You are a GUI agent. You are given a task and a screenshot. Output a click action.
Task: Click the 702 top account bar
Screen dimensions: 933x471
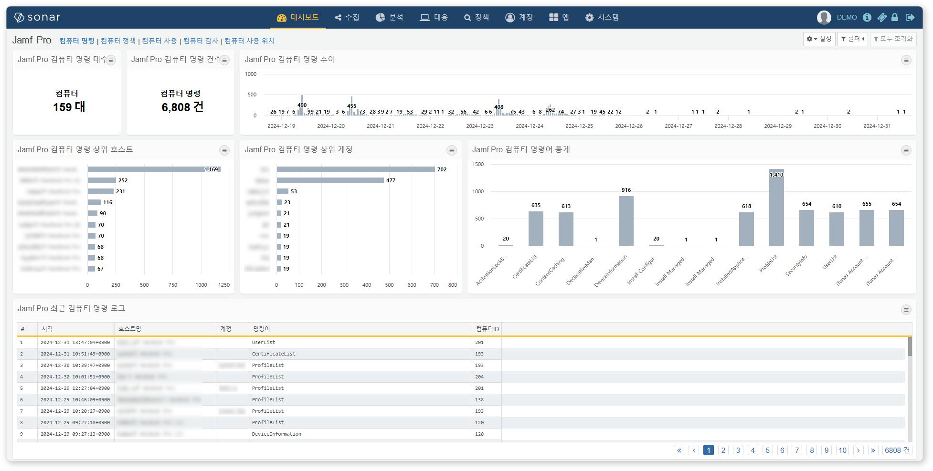(x=356, y=169)
